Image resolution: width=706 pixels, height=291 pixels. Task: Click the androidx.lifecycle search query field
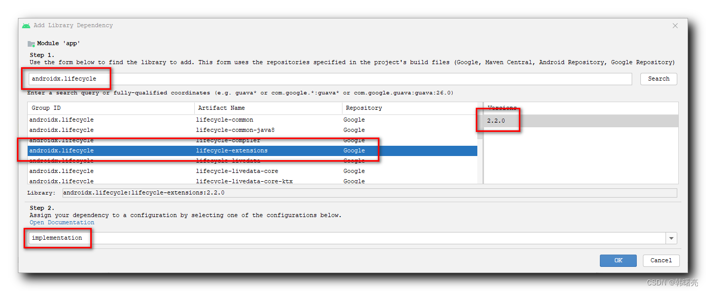(330, 79)
